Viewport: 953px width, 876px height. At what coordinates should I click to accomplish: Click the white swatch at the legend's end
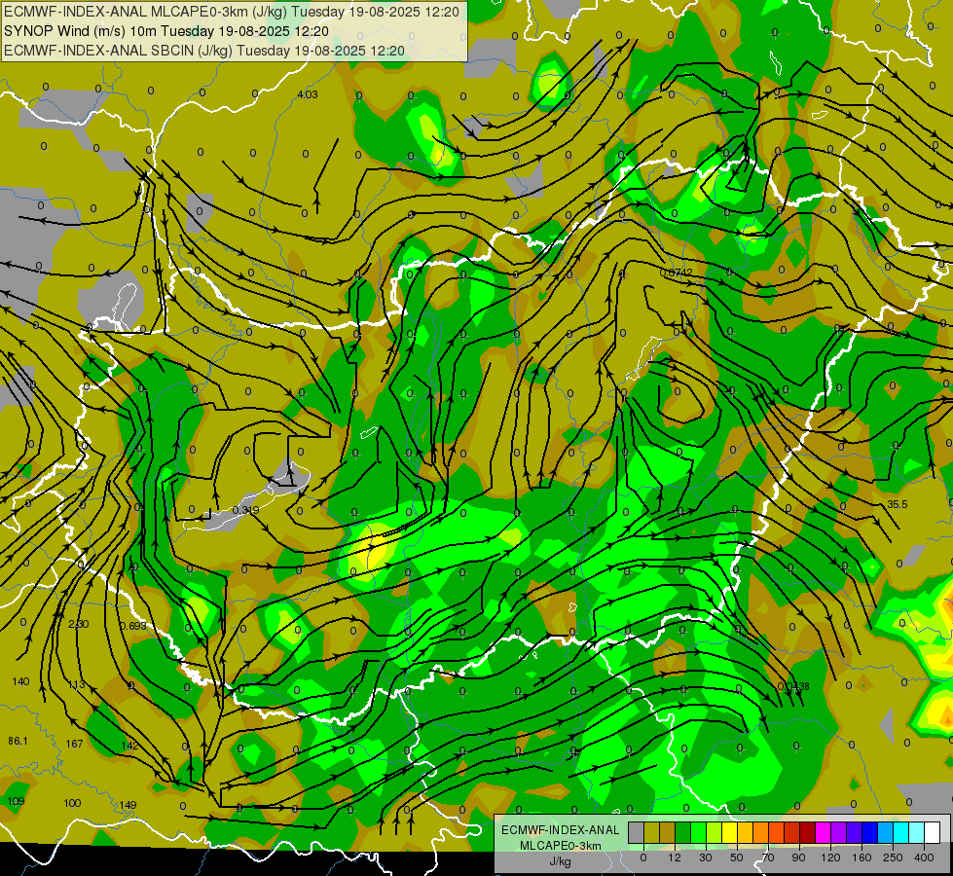coord(933,832)
